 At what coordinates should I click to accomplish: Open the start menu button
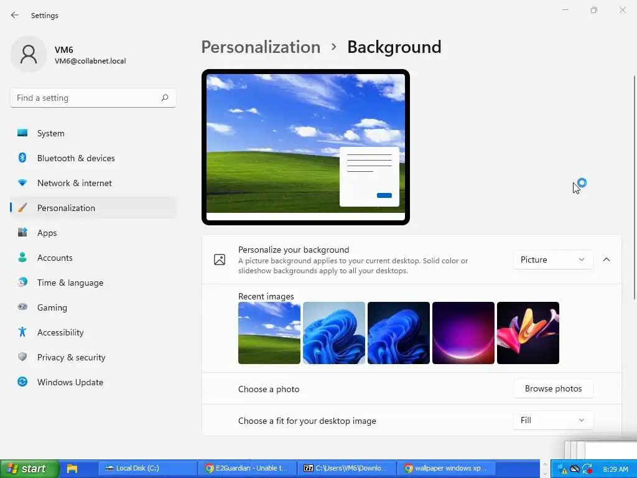(x=29, y=469)
